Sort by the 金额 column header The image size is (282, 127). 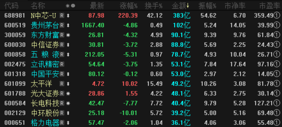pyautogui.click(x=179, y=6)
